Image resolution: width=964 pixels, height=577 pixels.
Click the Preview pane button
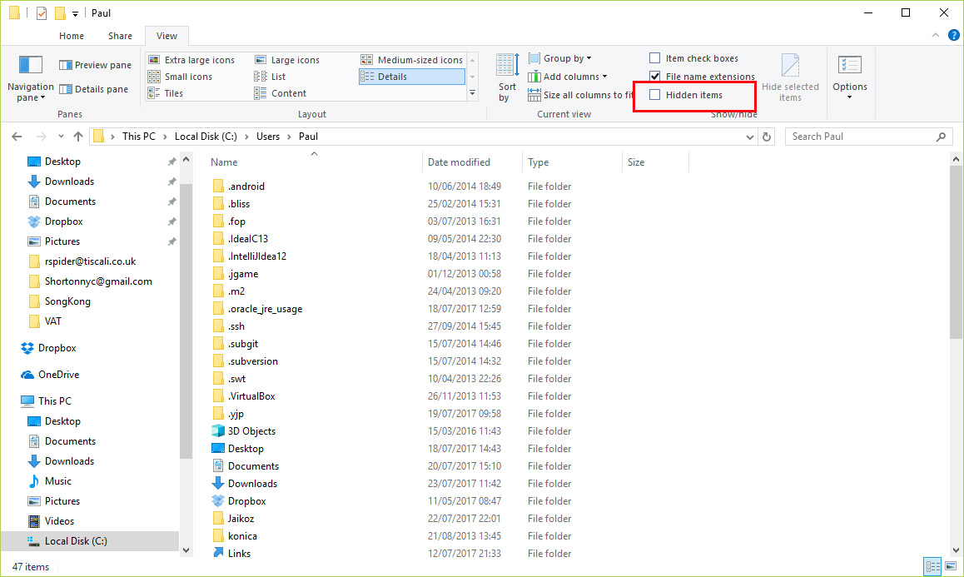95,64
